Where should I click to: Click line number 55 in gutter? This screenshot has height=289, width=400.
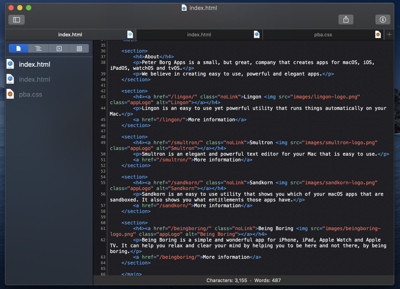103,183
